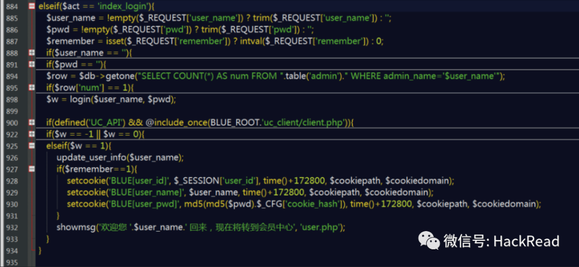Collapse the elseif($w == 1) block

[32, 145]
